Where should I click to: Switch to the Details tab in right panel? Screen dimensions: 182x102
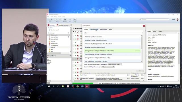(x=149, y=31)
